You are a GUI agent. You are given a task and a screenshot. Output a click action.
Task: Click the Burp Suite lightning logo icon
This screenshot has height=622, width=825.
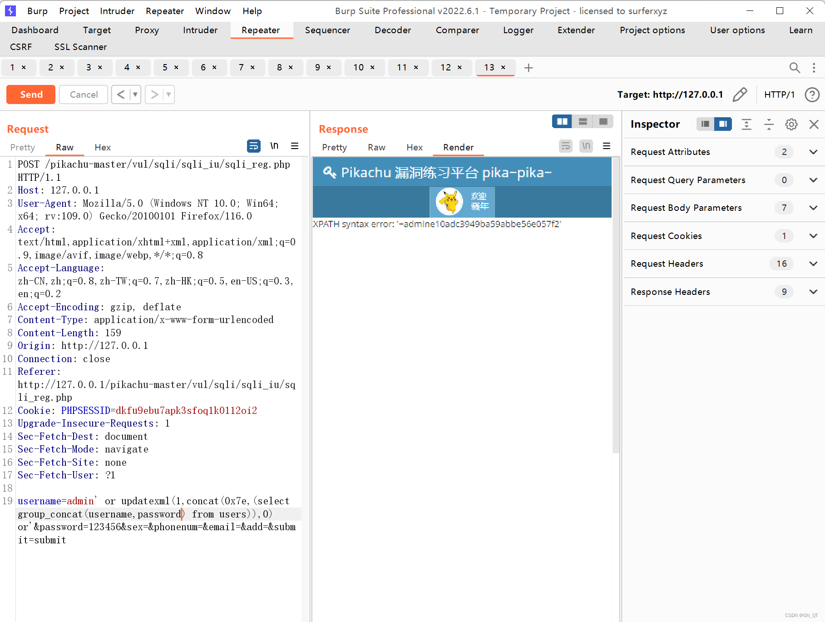click(10, 10)
